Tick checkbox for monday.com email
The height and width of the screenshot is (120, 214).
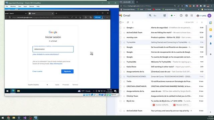coord(120,37)
